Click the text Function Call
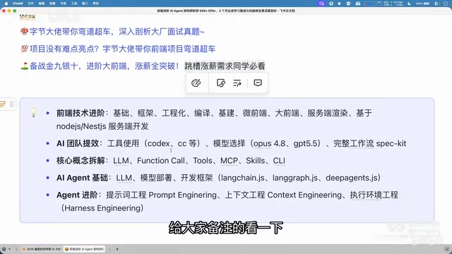 point(161,161)
